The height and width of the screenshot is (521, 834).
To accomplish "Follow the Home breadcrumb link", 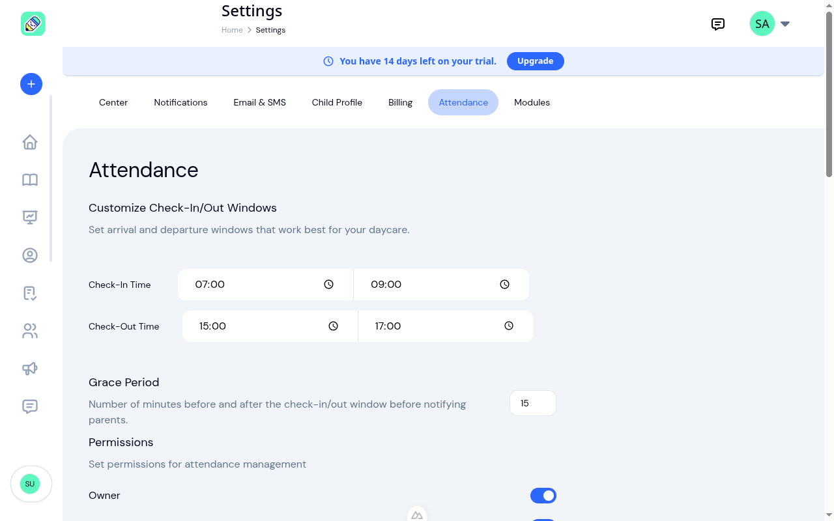I will tap(232, 30).
